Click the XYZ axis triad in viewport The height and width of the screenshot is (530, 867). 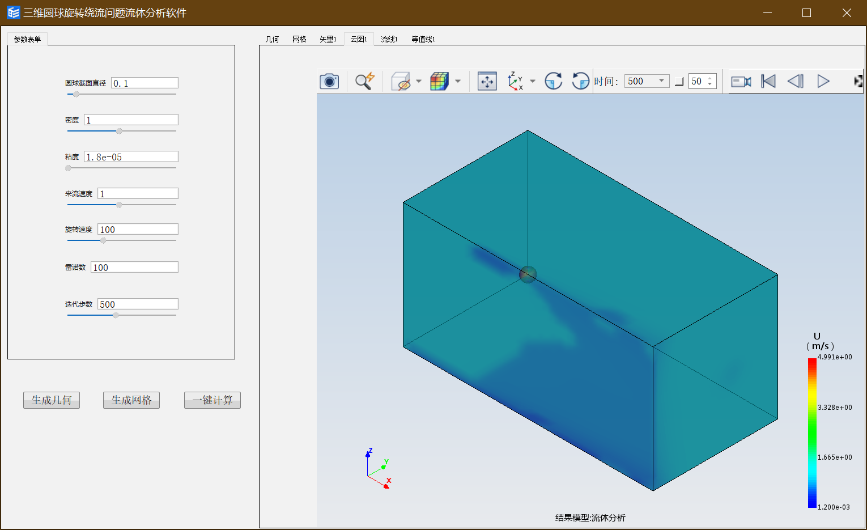tap(379, 468)
